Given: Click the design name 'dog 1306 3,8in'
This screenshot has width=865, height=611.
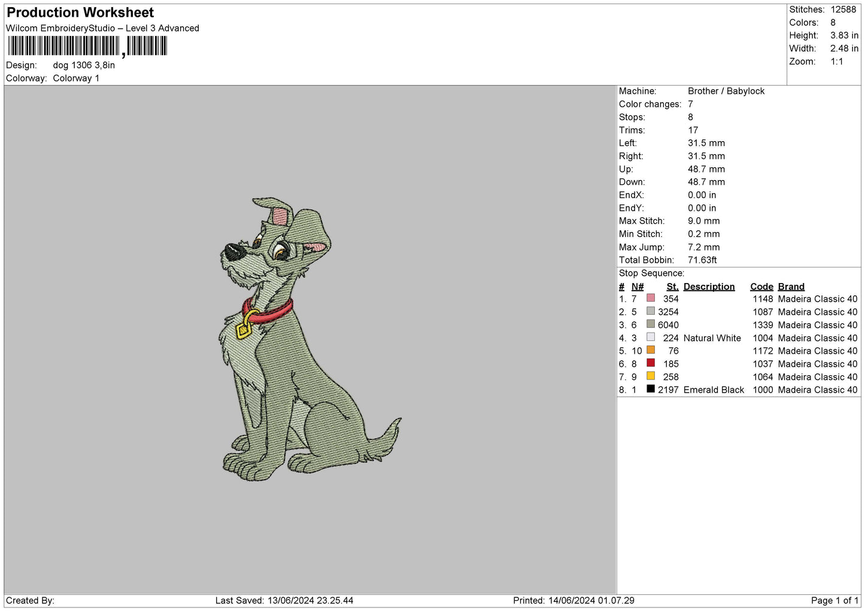Looking at the screenshot, I should [84, 65].
